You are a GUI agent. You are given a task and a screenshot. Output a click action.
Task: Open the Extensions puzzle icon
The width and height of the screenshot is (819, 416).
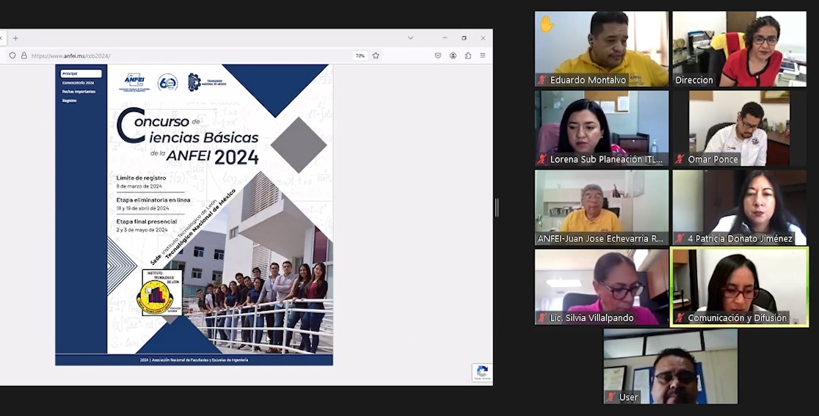pyautogui.click(x=468, y=55)
